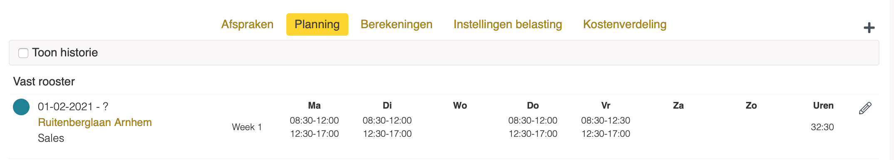The width and height of the screenshot is (894, 160).
Task: Click Tuesday's 12:30-17:00 afternoon slot
Action: 387,134
